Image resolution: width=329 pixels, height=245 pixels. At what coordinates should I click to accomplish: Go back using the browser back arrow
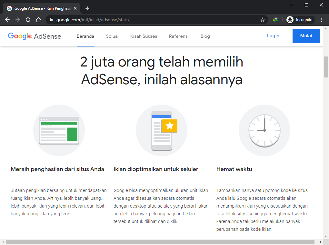[x=7, y=20]
